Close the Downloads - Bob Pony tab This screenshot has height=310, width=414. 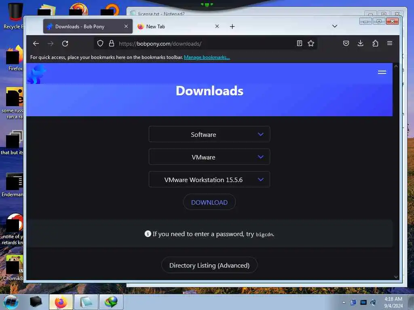(126, 26)
